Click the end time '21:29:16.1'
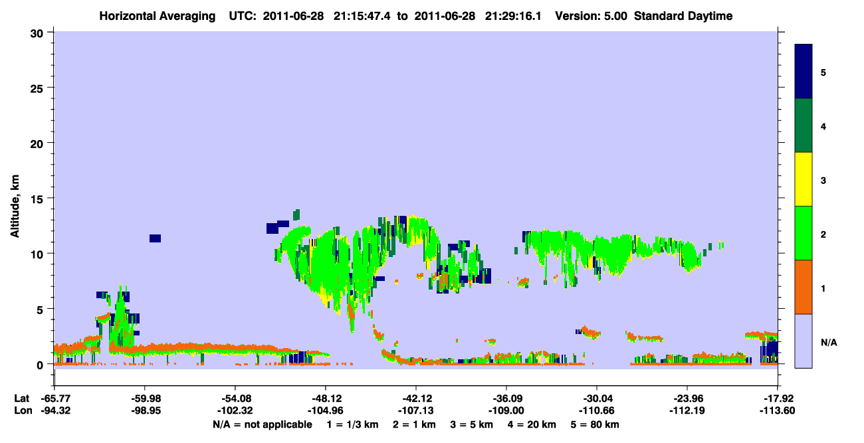The width and height of the screenshot is (864, 443). pyautogui.click(x=514, y=16)
